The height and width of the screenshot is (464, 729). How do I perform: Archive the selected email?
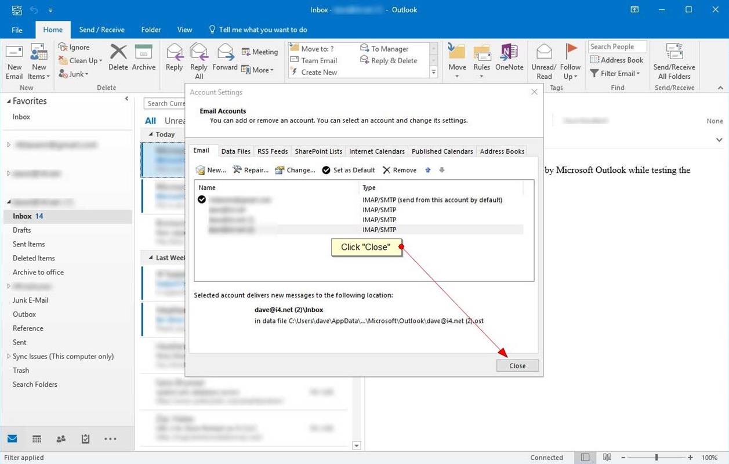(x=143, y=57)
